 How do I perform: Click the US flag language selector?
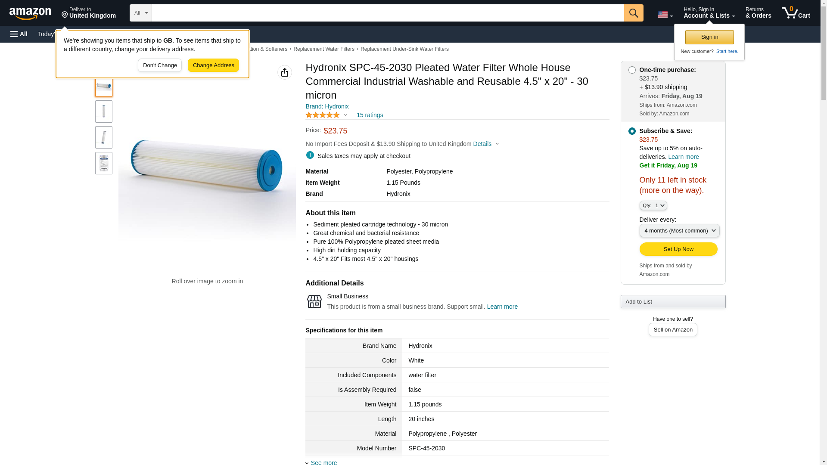pyautogui.click(x=665, y=15)
